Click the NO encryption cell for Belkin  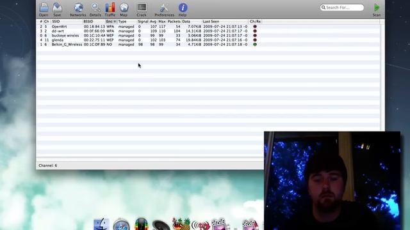point(110,44)
